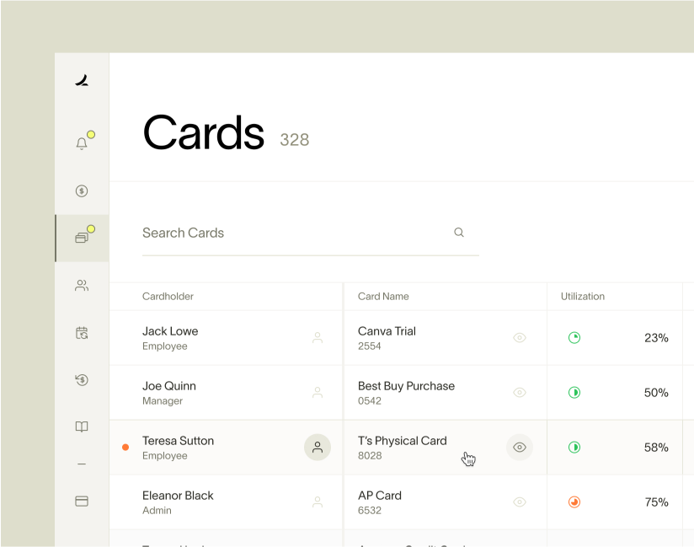The height and width of the screenshot is (547, 694).
Task: Click person icon in Eleanor Black row
Action: tap(318, 501)
